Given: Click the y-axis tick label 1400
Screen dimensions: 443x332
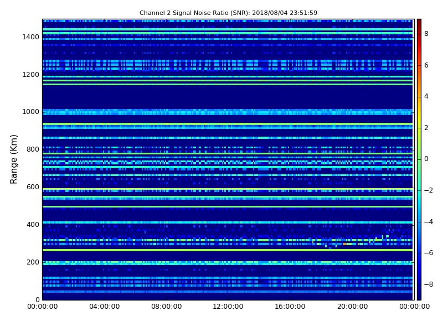Looking at the screenshot, I should 31,37.
